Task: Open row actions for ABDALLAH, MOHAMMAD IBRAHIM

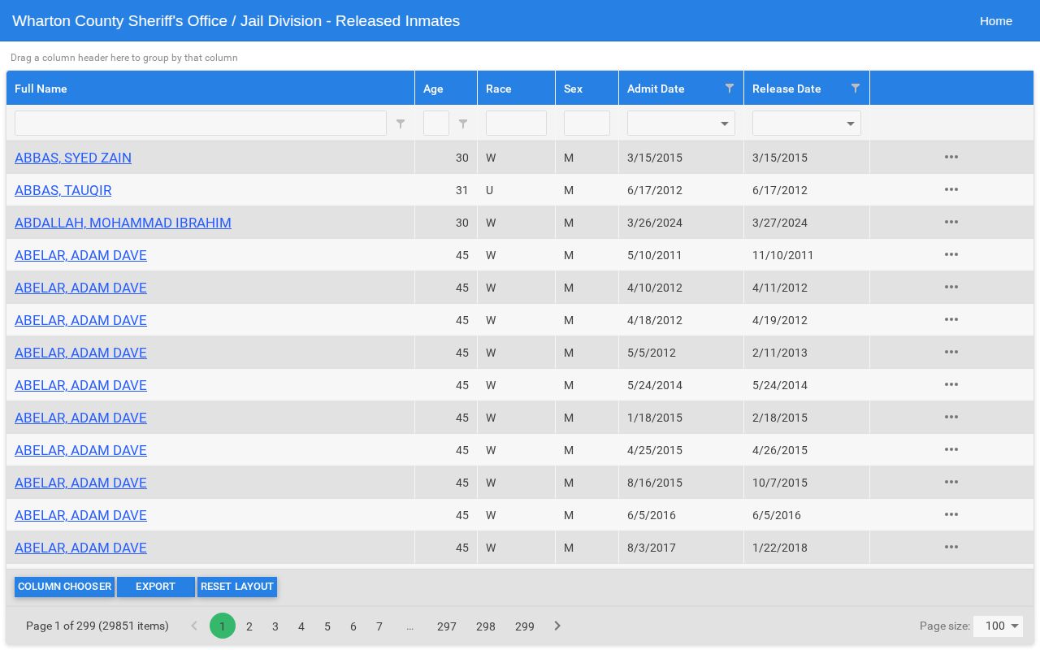Action: [951, 222]
